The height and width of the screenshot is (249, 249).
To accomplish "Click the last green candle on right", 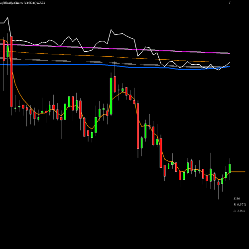I will coord(230,168).
